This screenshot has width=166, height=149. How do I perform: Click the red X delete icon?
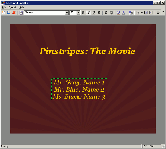(x=14, y=13)
